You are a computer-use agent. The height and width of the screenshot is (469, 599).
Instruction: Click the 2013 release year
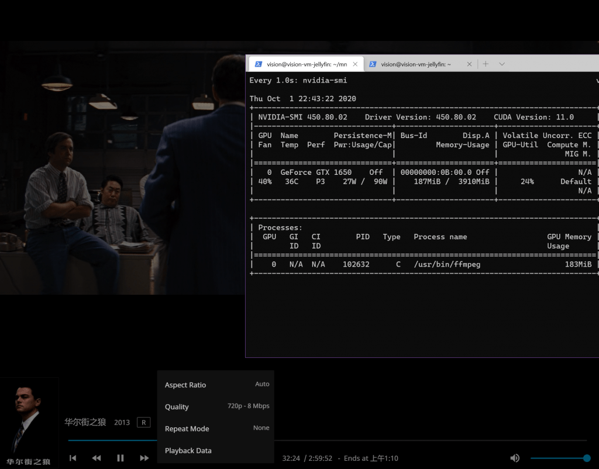(122, 422)
